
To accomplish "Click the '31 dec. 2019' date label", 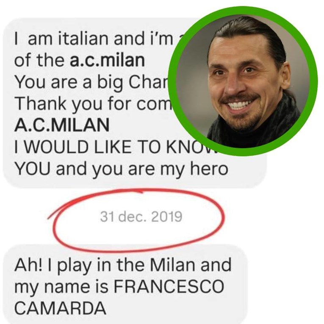I will coord(141,217).
